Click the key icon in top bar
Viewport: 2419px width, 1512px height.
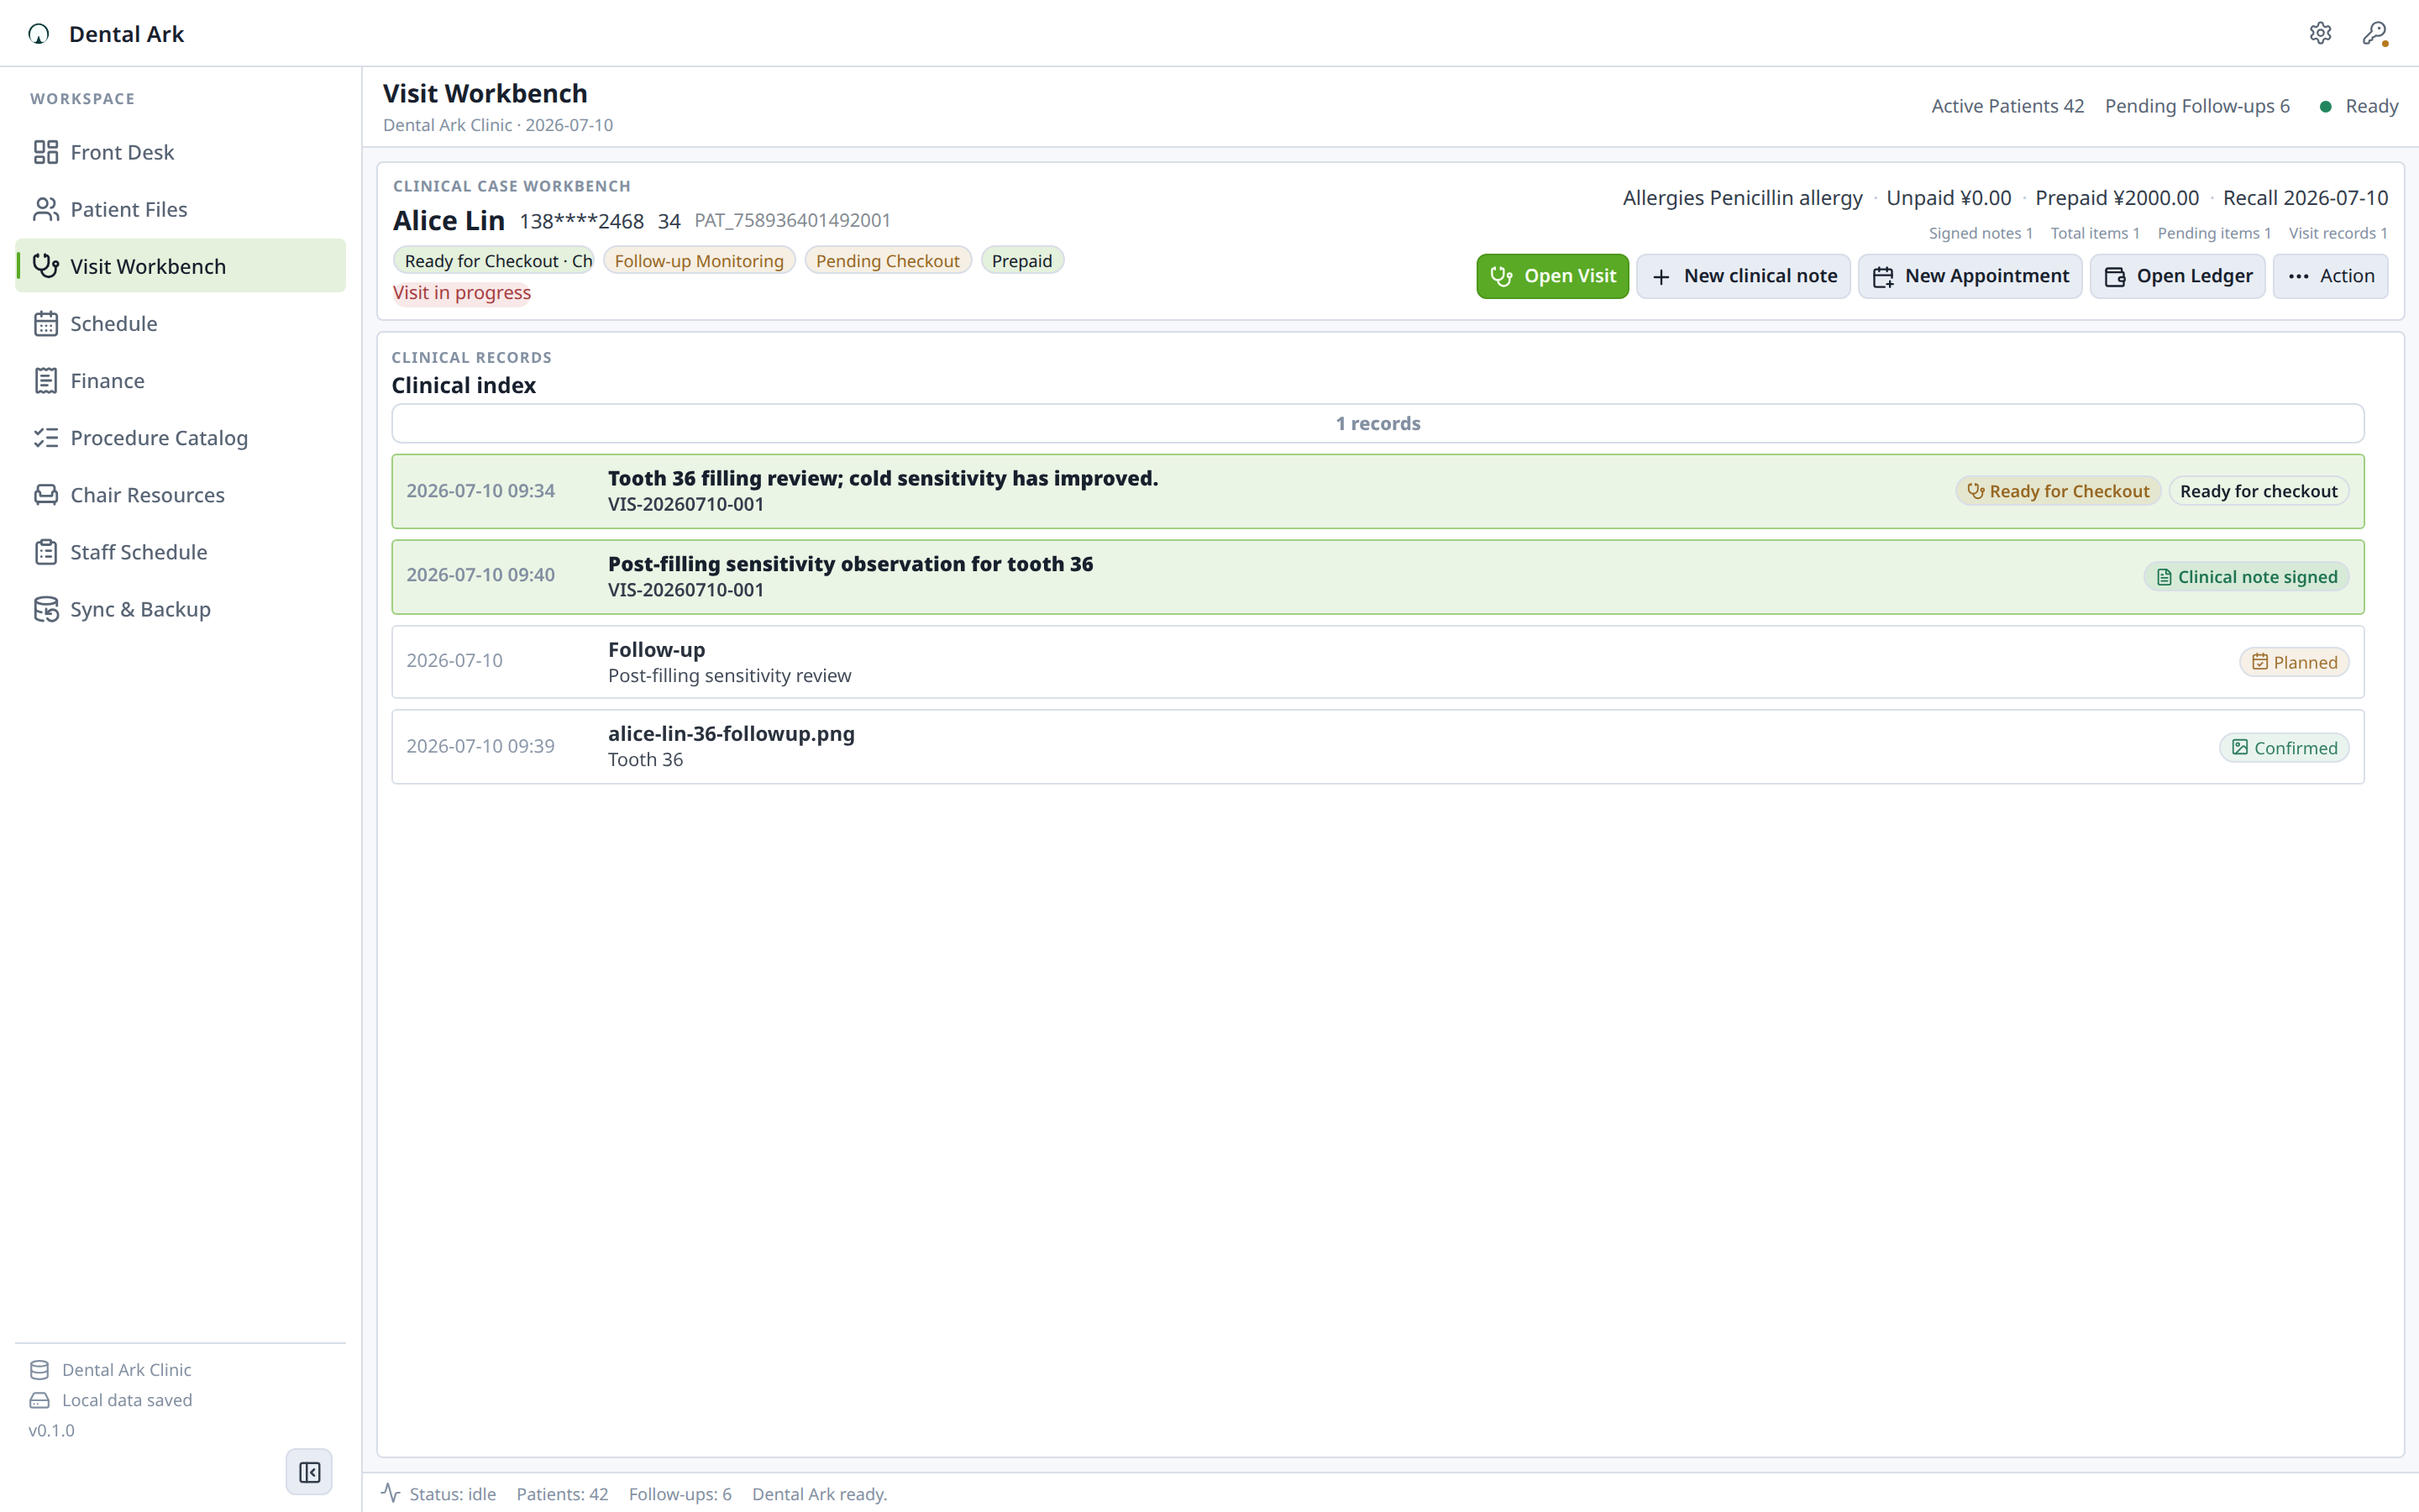2375,33
